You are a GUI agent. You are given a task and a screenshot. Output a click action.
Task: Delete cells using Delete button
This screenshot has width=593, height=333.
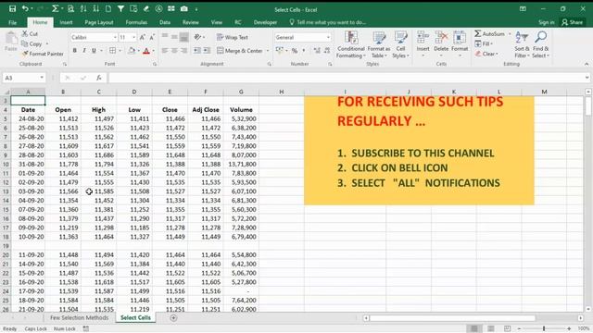tap(441, 43)
